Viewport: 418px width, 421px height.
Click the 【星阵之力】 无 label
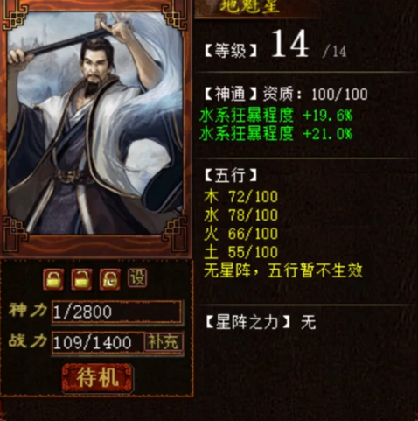[261, 322]
